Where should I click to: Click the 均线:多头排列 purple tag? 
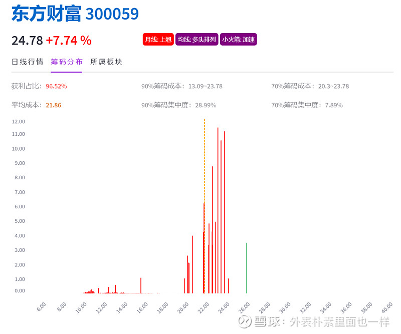click(196, 40)
